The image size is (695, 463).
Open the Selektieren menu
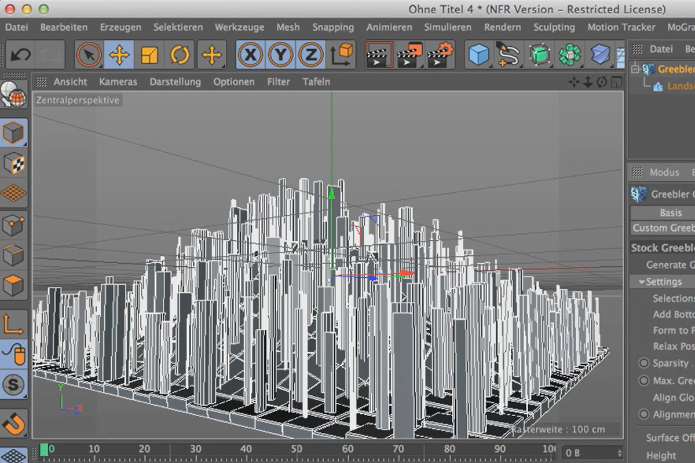[178, 27]
